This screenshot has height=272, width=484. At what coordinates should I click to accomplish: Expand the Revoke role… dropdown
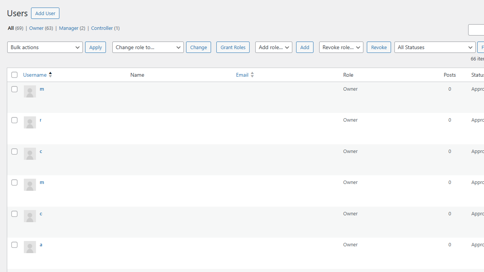[341, 47]
